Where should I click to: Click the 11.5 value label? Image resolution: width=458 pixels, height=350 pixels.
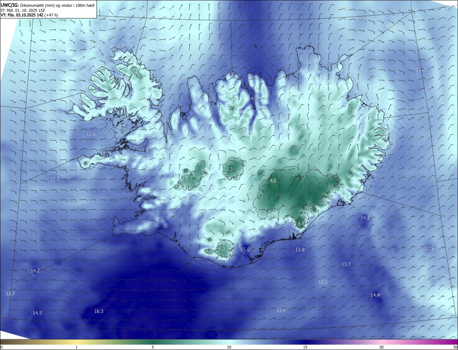tap(34, 189)
